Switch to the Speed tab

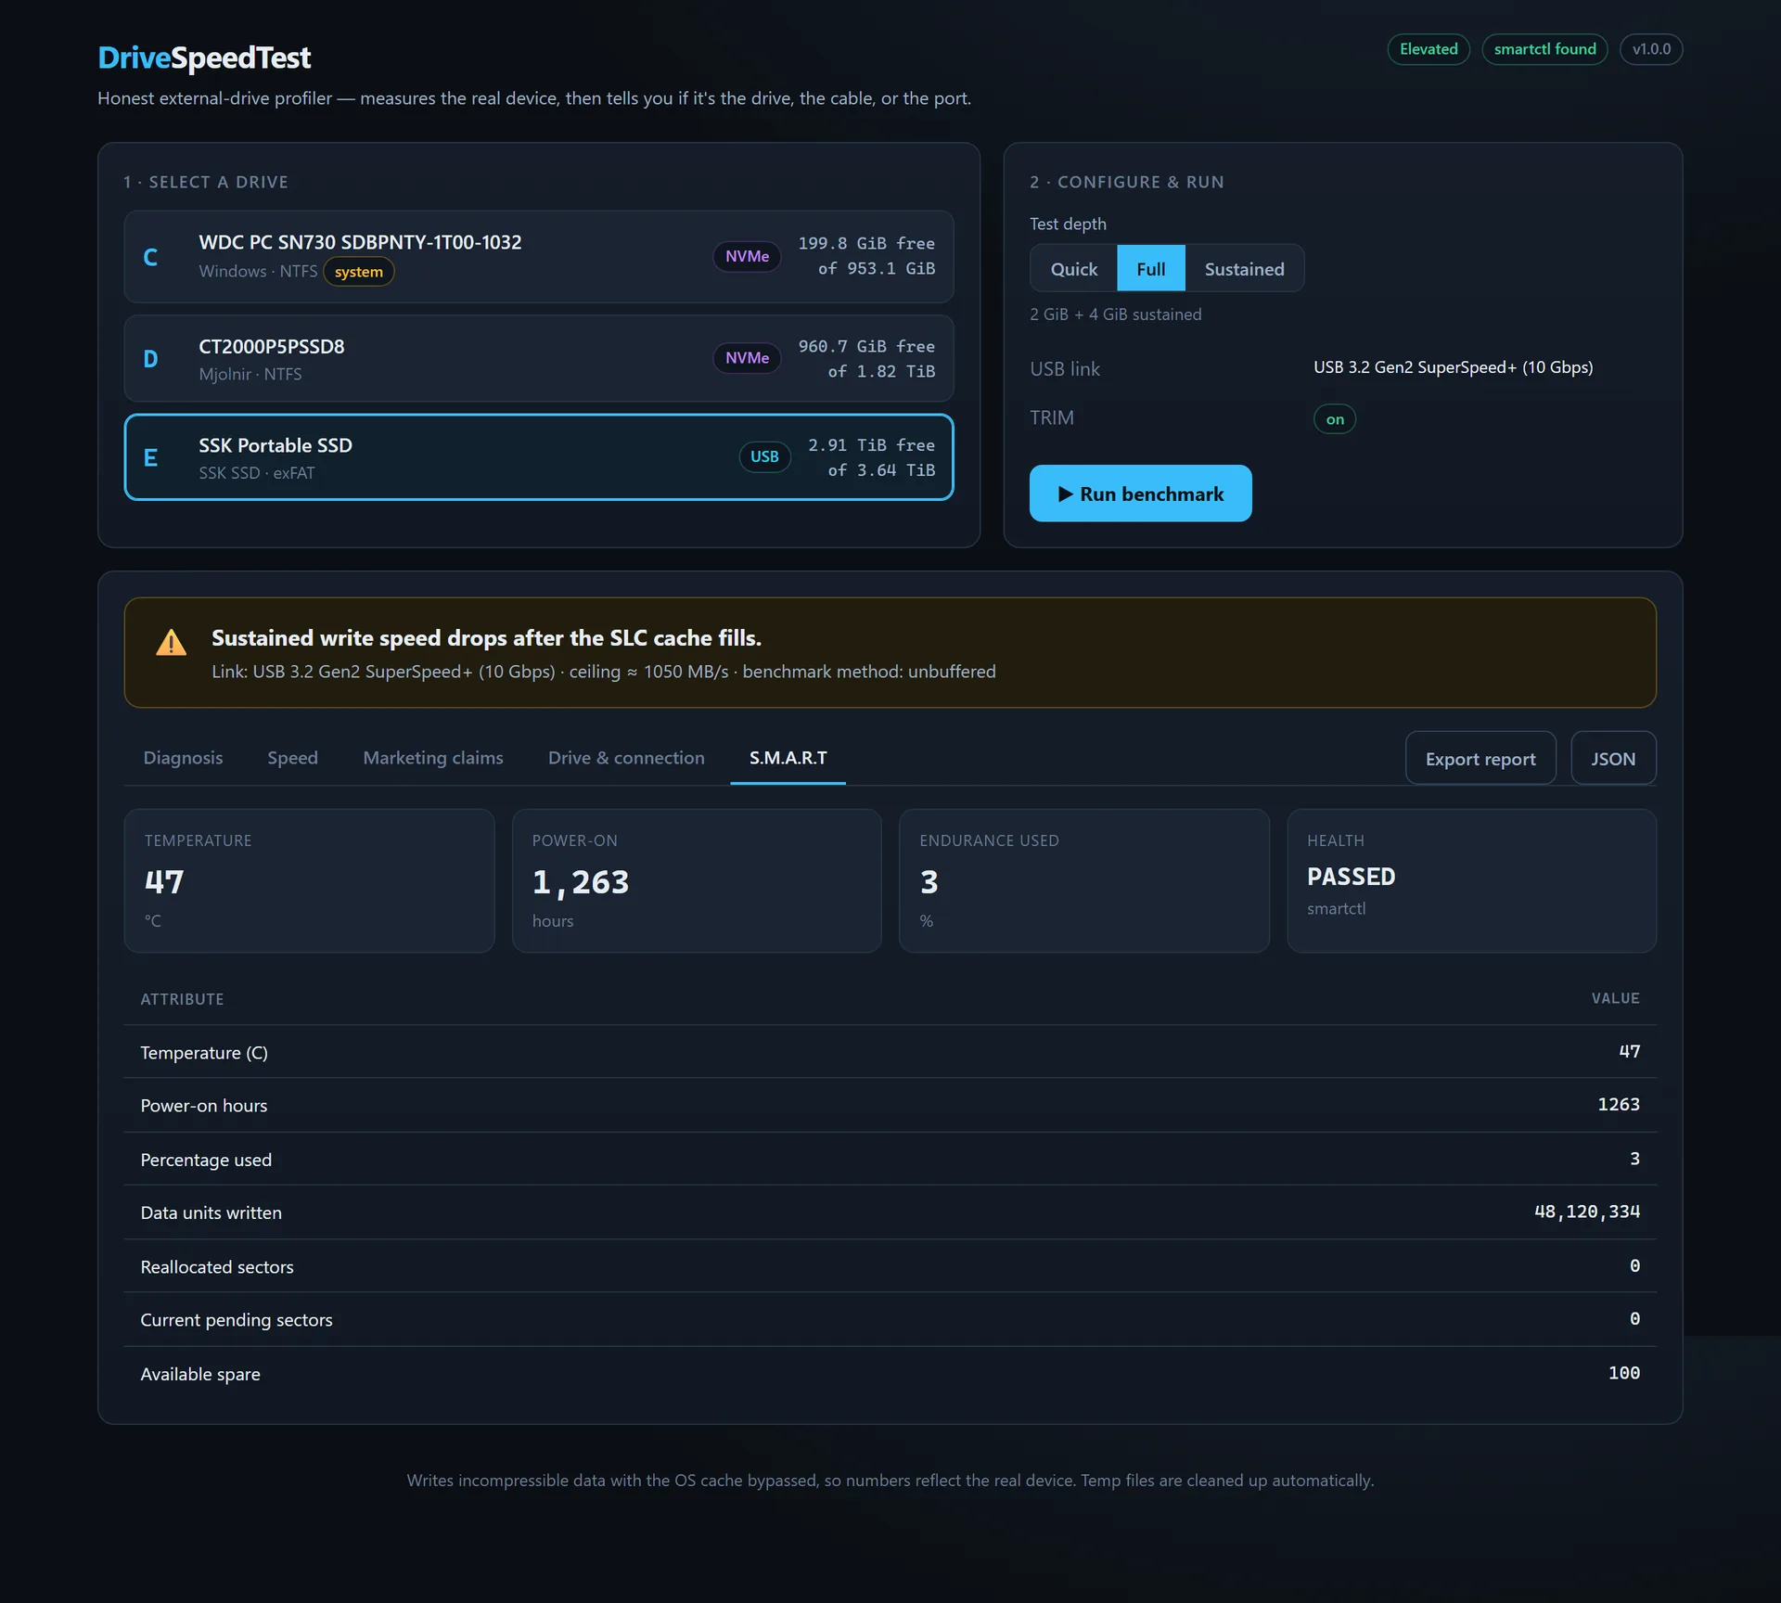pyautogui.click(x=292, y=758)
